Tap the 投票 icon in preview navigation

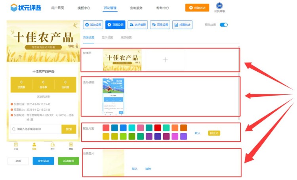pyautogui.click(x=34, y=146)
